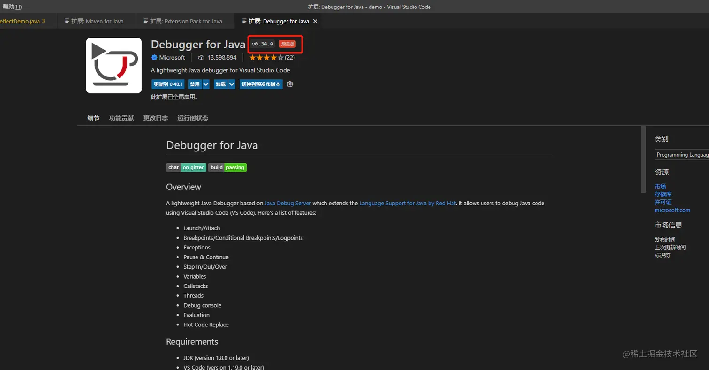Click the 标识符 identifier label
709x370 pixels.
[x=663, y=256]
